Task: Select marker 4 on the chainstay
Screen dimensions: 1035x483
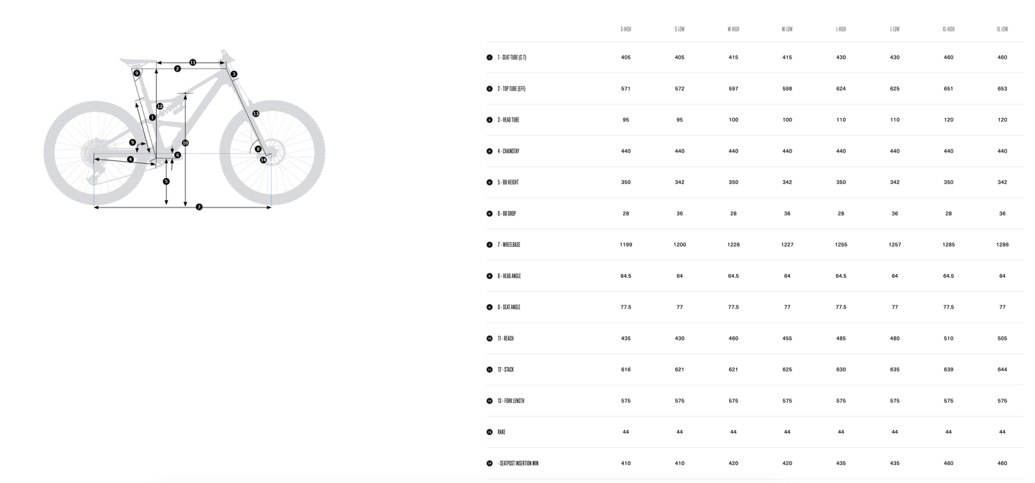Action: pos(130,159)
